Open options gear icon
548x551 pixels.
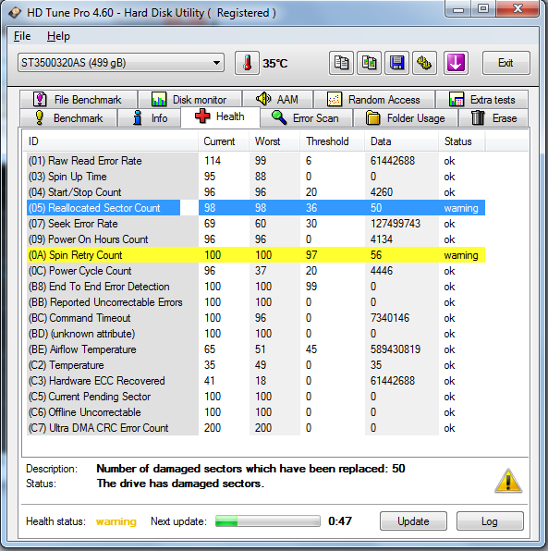[x=424, y=63]
